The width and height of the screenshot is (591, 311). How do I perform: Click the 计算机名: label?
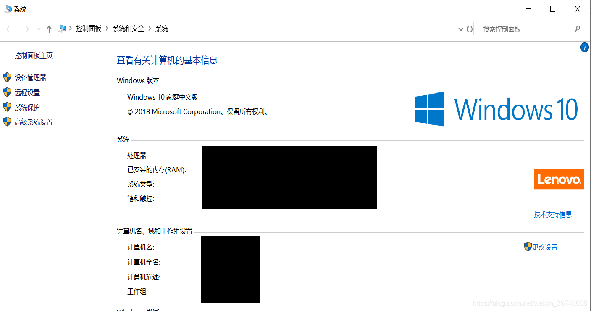click(x=141, y=248)
